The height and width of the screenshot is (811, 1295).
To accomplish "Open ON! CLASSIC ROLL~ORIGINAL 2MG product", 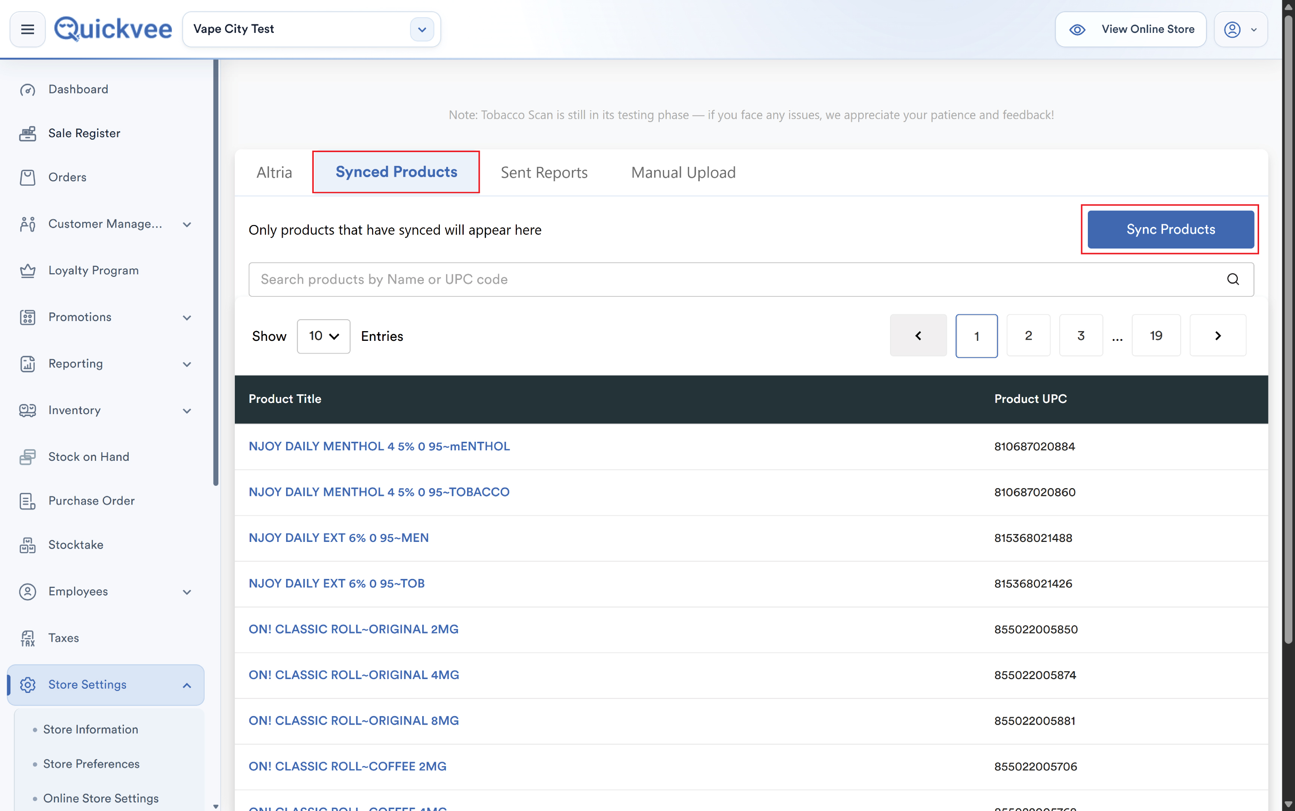I will pos(354,629).
